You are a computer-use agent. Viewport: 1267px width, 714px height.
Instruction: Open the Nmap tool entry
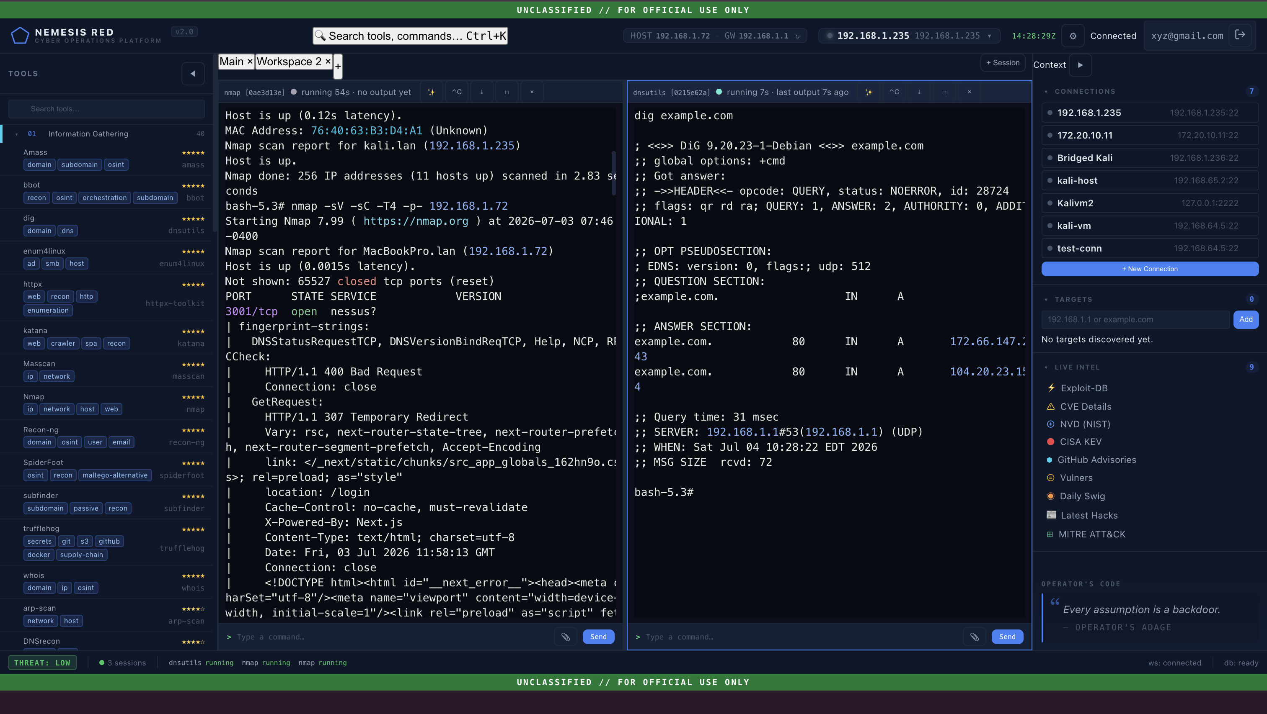(106, 403)
